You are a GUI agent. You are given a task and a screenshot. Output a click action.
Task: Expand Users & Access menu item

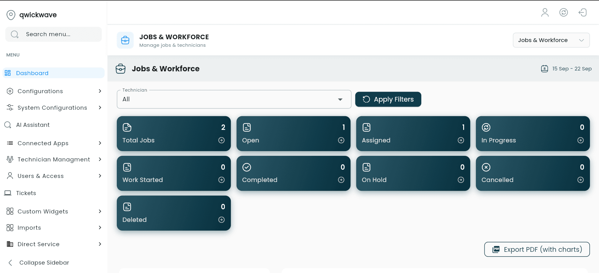[54, 176]
